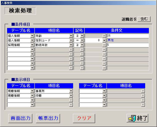The image size is (157, 127).
Task: Open the 採用情報 table name dropdown
Action: point(32,45)
